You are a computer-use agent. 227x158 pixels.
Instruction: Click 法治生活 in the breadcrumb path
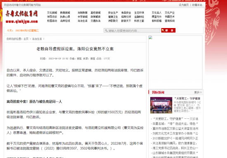click(x=37, y=39)
